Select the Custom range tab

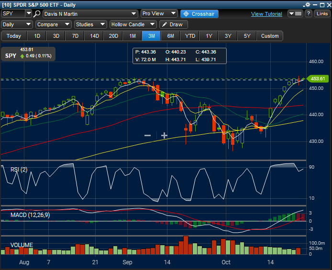(x=270, y=36)
